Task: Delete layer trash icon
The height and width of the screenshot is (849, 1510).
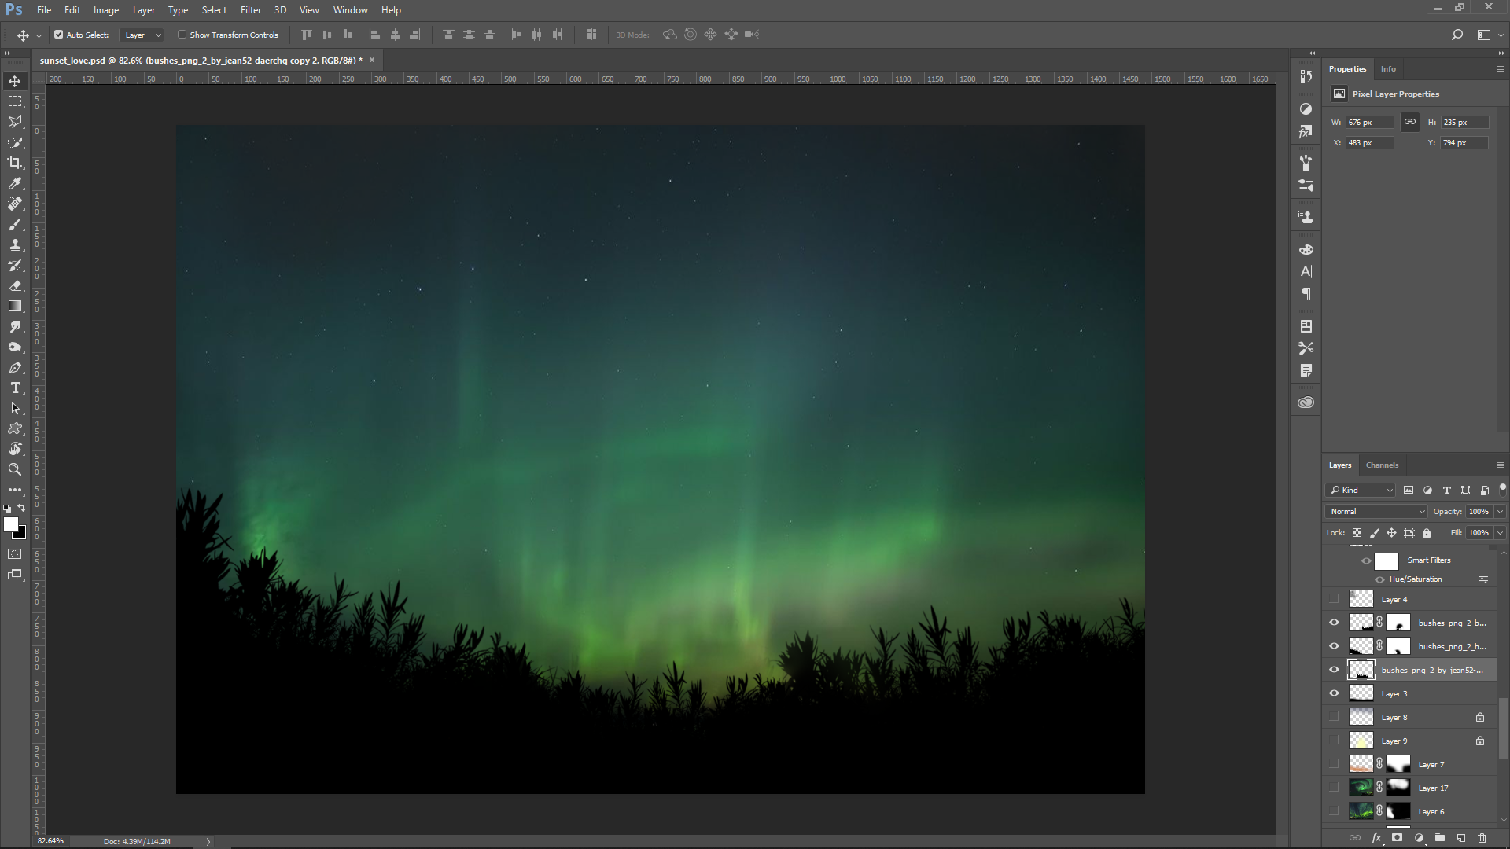Action: pyautogui.click(x=1482, y=838)
